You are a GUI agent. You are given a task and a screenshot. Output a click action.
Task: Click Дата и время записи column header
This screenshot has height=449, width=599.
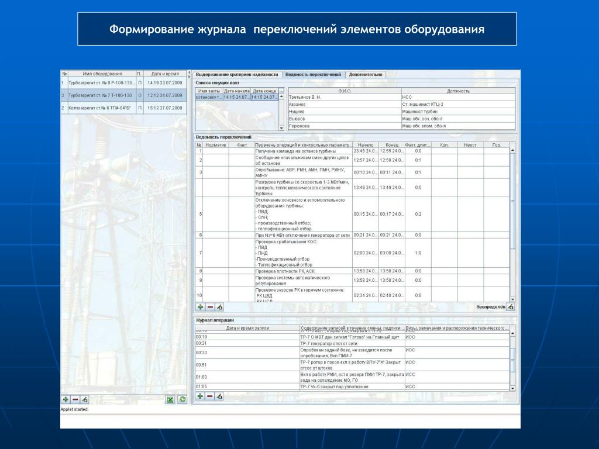click(247, 328)
